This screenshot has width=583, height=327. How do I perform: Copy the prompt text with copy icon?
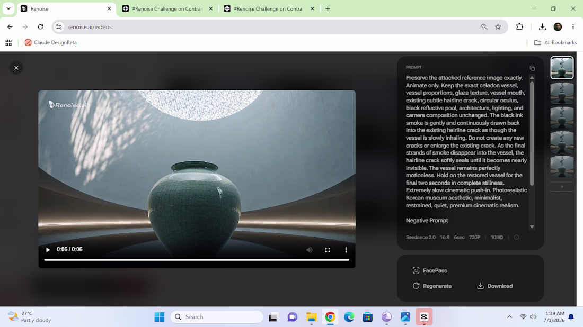[532, 68]
